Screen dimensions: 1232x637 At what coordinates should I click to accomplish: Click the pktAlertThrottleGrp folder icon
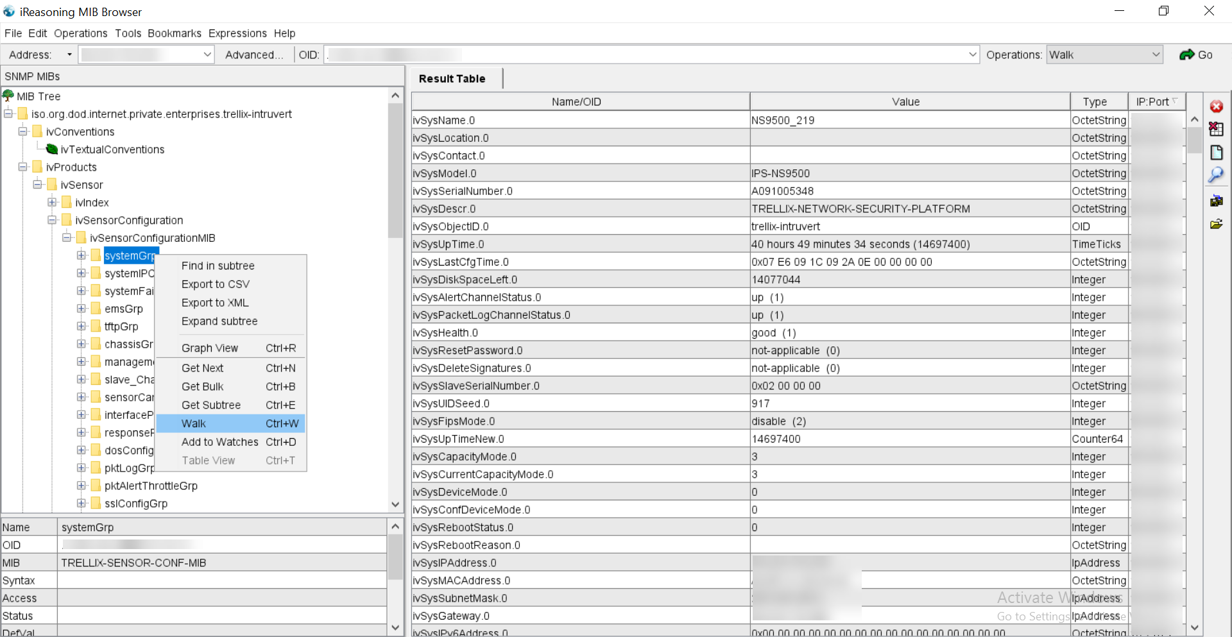96,486
